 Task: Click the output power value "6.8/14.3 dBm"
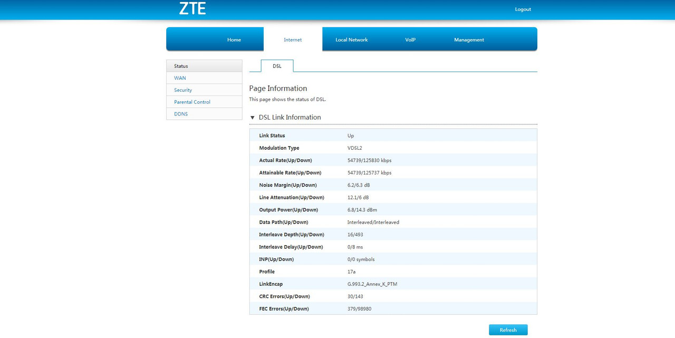[362, 210]
